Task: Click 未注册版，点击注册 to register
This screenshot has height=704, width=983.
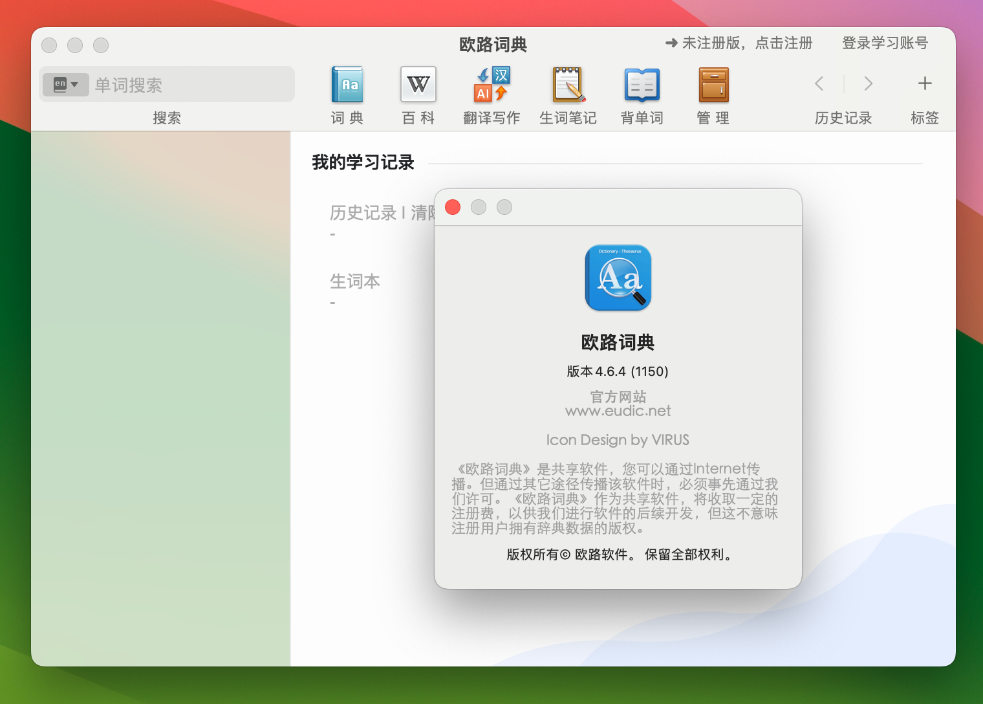Action: point(748,43)
